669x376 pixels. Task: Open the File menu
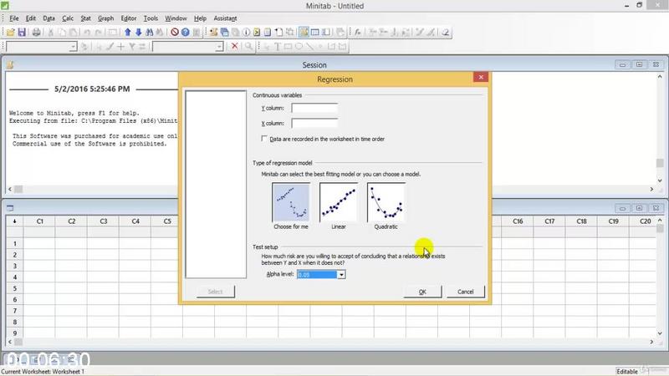pos(14,18)
